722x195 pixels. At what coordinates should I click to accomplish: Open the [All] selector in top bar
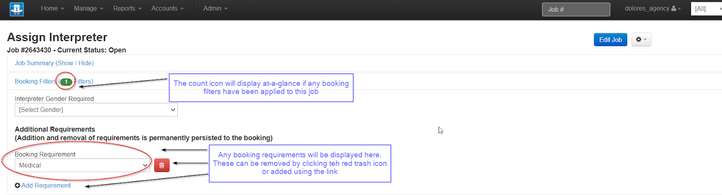tap(706, 9)
